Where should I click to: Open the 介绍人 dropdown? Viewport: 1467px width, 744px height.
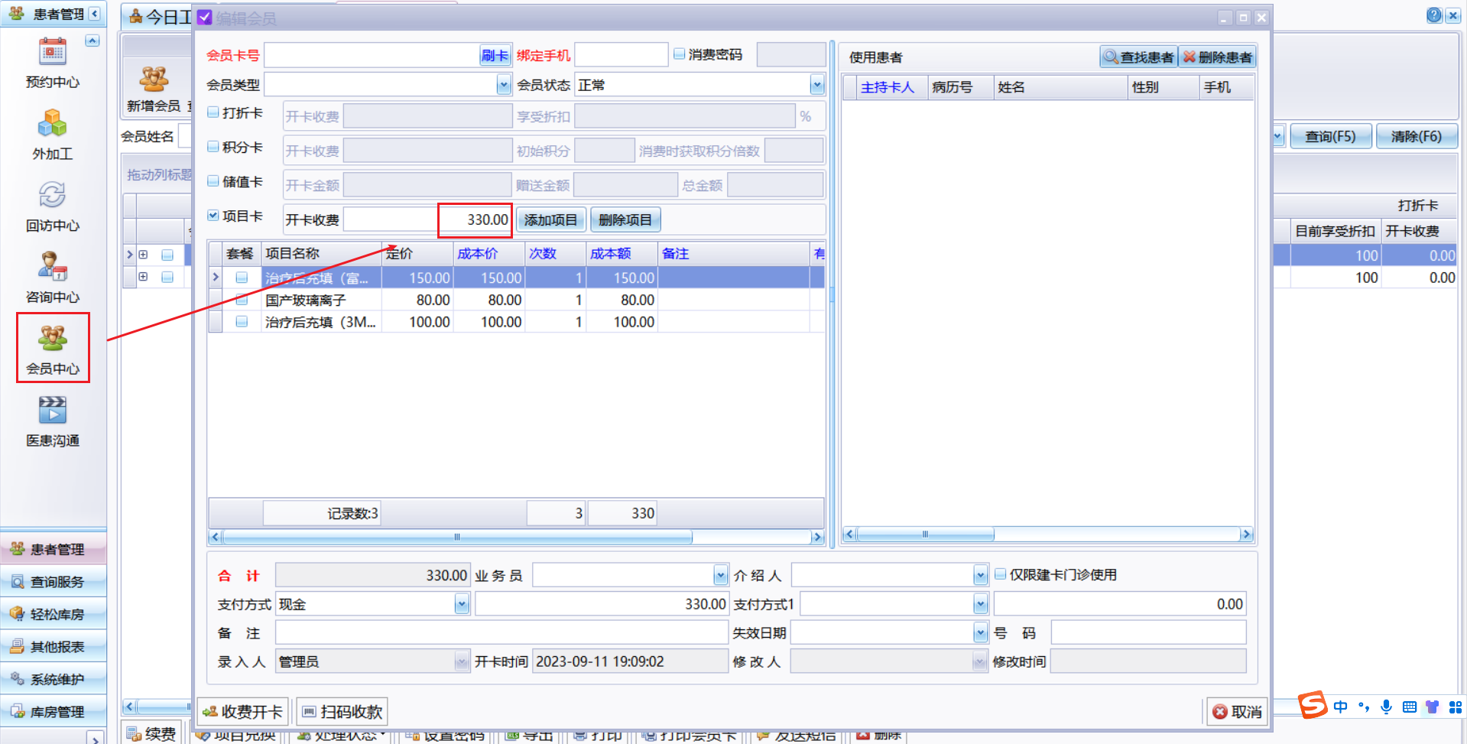coord(981,575)
